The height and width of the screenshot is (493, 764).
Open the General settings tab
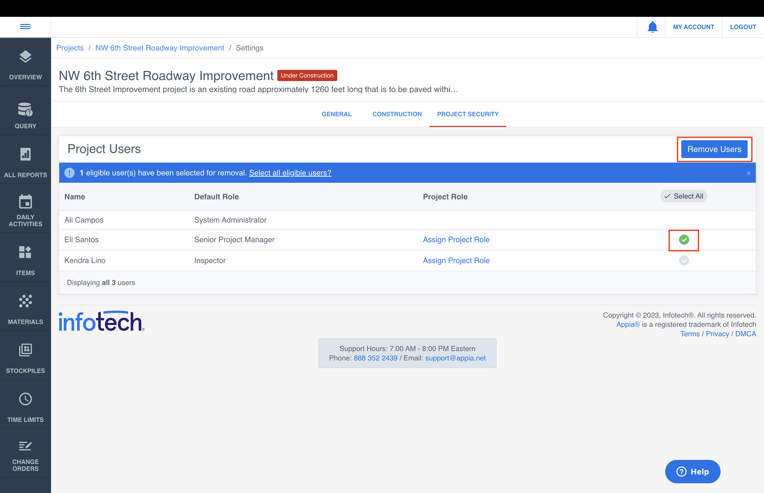(337, 114)
